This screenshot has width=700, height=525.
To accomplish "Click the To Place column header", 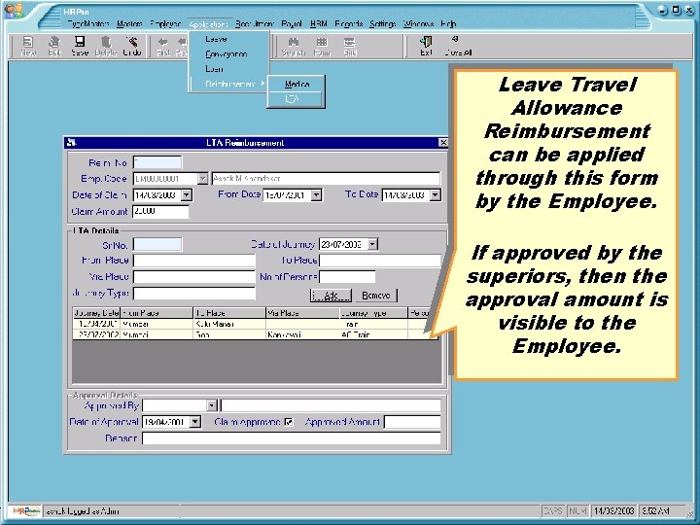I will click(229, 313).
